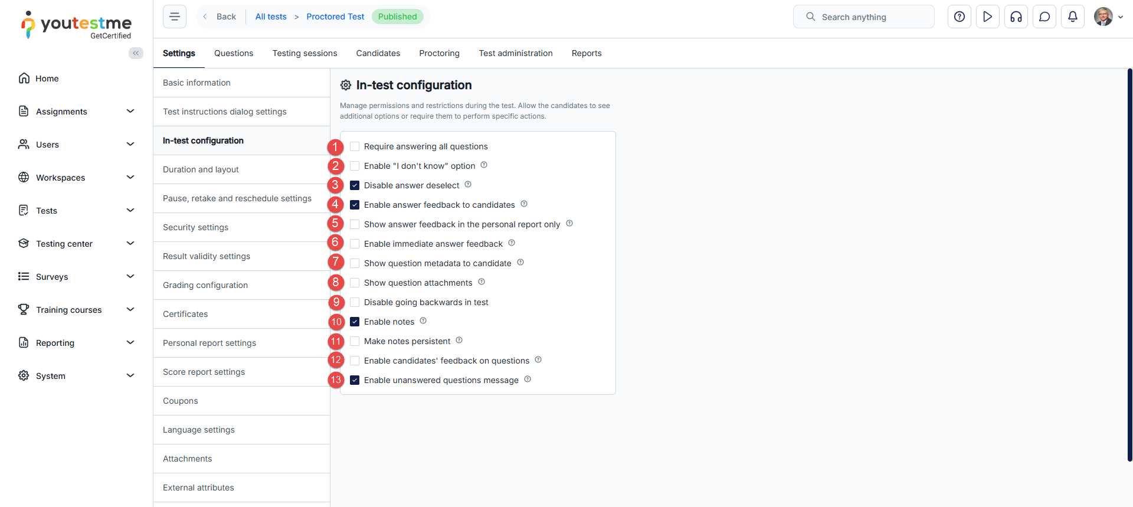This screenshot has height=507, width=1133.
Task: Open the video tutorials play icon
Action: [x=988, y=17]
